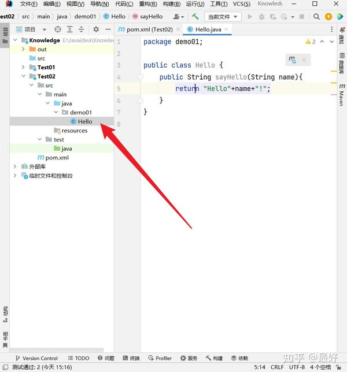Open Search Everywhere magnifier icon
This screenshot has width=347, height=372.
coord(316,17)
